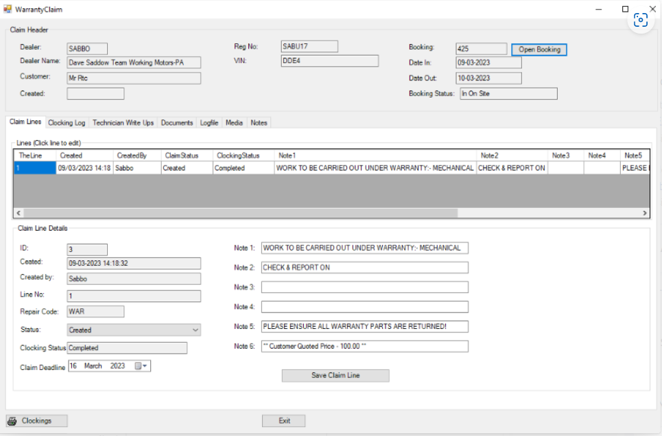
Task: Click the claim line Created timestamp field
Action: 134,263
